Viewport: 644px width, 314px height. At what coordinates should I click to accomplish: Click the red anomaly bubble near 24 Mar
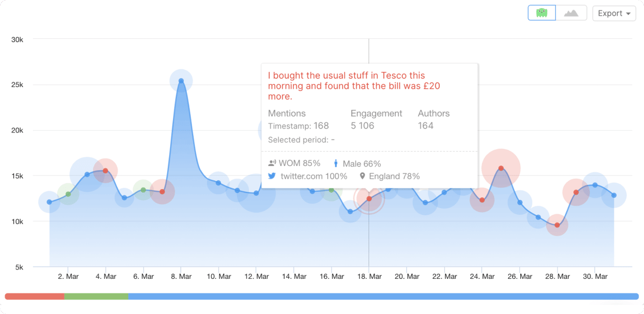[501, 169]
